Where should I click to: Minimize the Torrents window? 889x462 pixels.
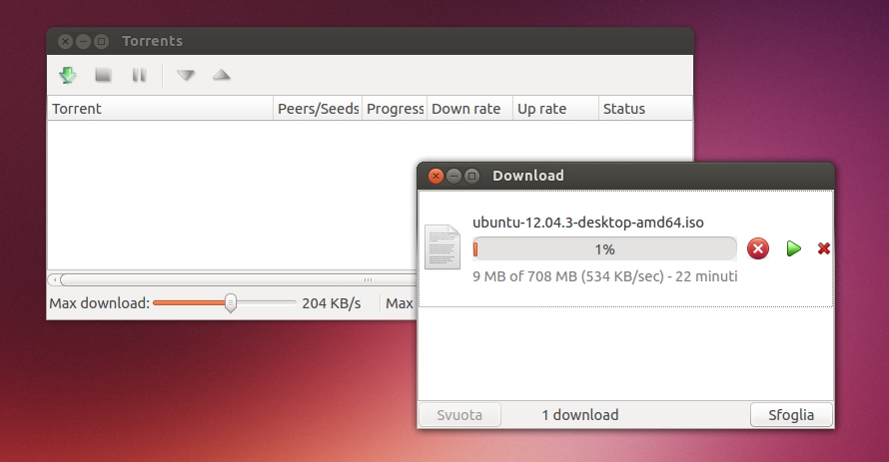click(83, 41)
